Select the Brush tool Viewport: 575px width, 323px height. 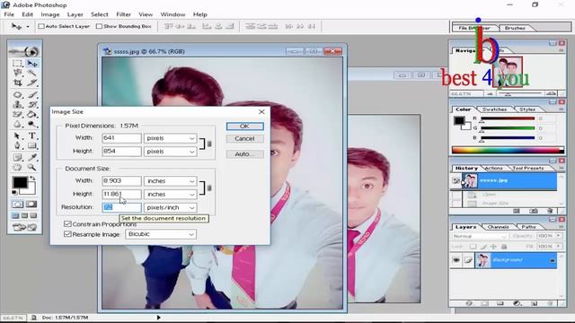click(32, 95)
